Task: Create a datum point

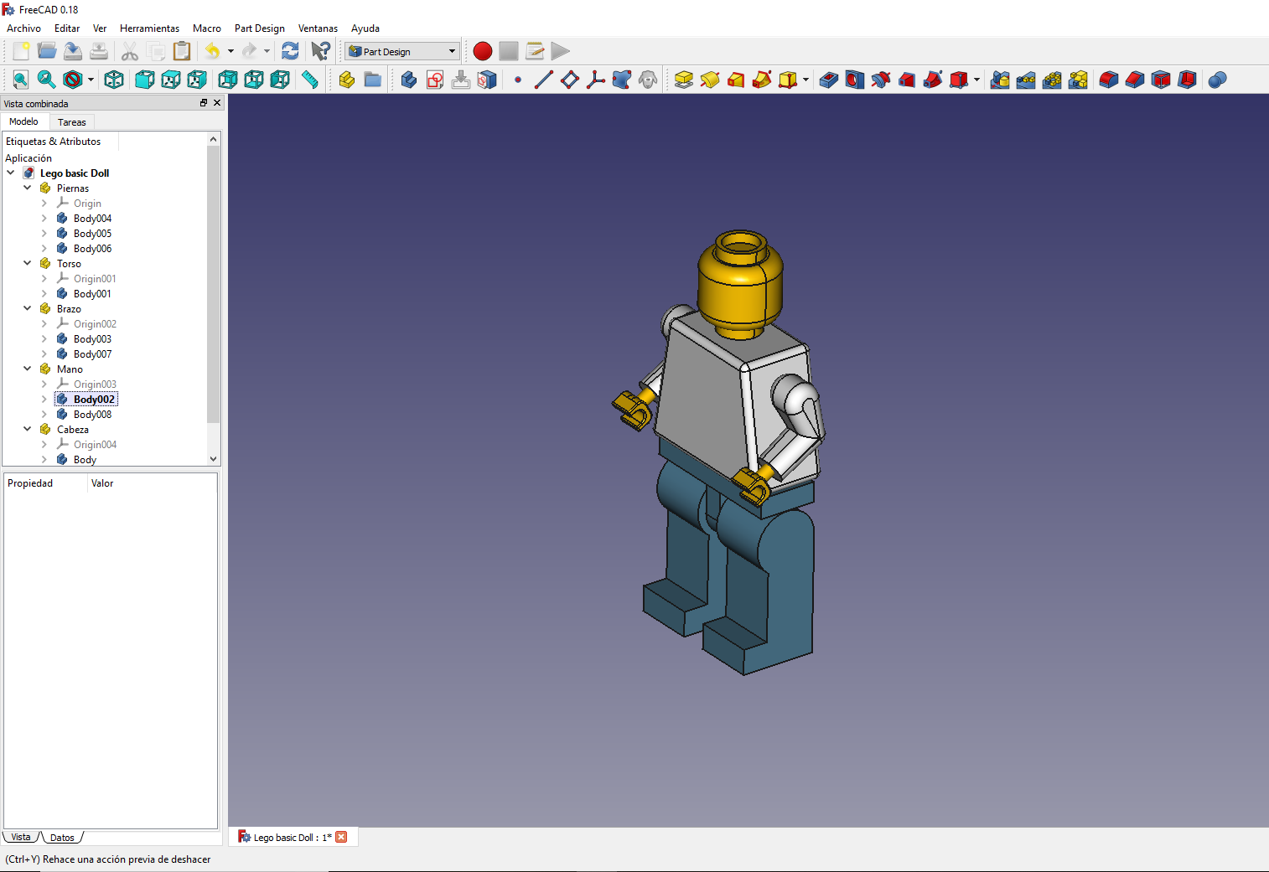Action: [x=518, y=80]
